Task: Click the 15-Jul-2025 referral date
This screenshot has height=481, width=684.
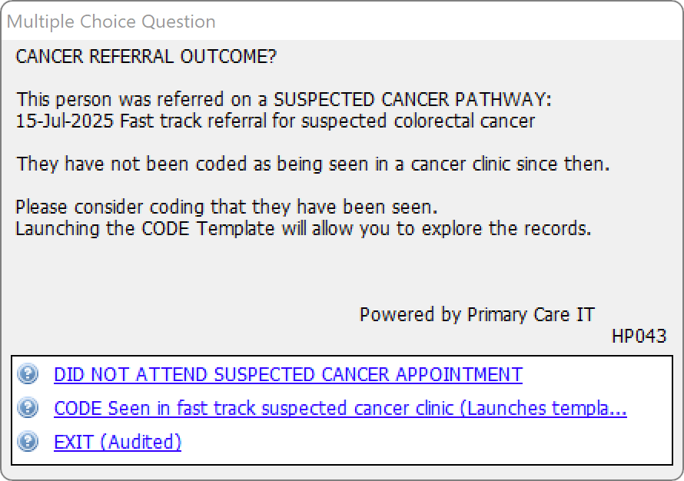Action: [x=65, y=121]
